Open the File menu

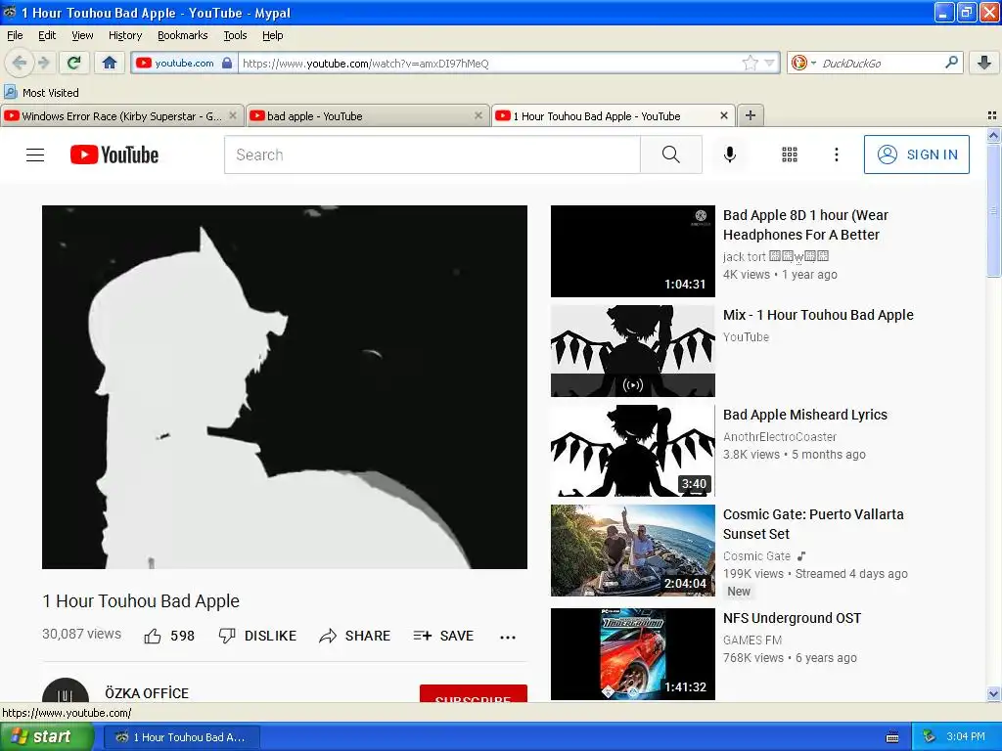tap(15, 35)
